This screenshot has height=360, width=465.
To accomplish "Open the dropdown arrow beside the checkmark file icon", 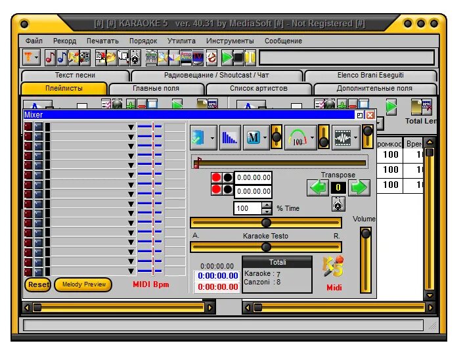I will coord(212,137).
